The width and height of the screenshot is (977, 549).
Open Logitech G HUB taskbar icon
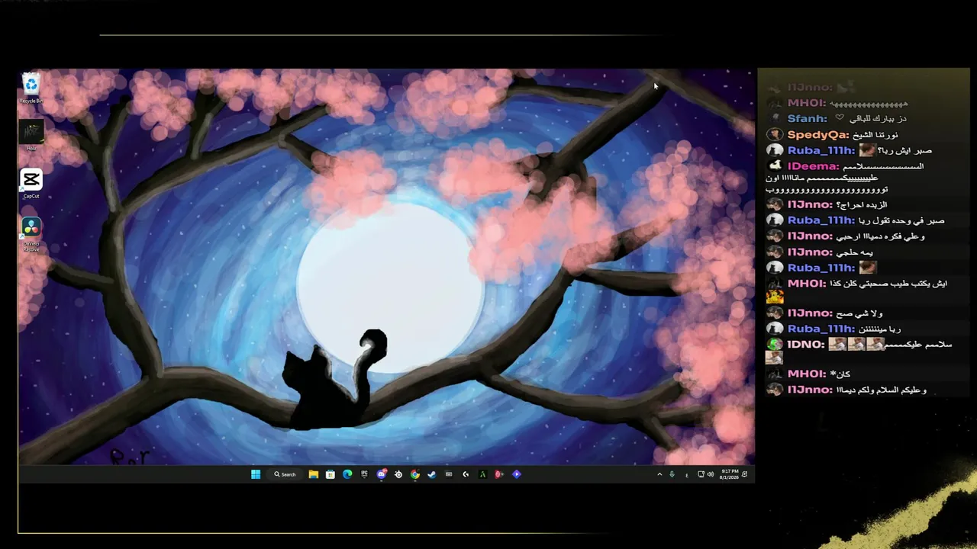coord(466,474)
